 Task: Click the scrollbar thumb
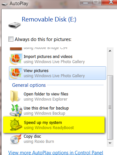tap(110, 107)
